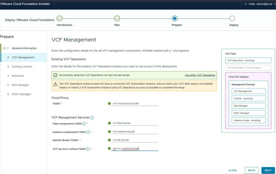Open Existing vCenter step in sidebar
Screen dimensions: 276x174
pos(24,67)
